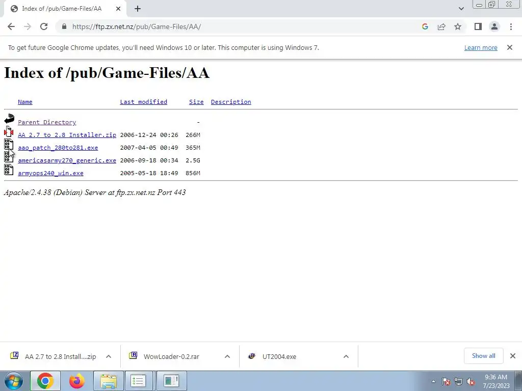Download aao_patch_280to281.exe
This screenshot has width=522, height=391.
pos(58,148)
